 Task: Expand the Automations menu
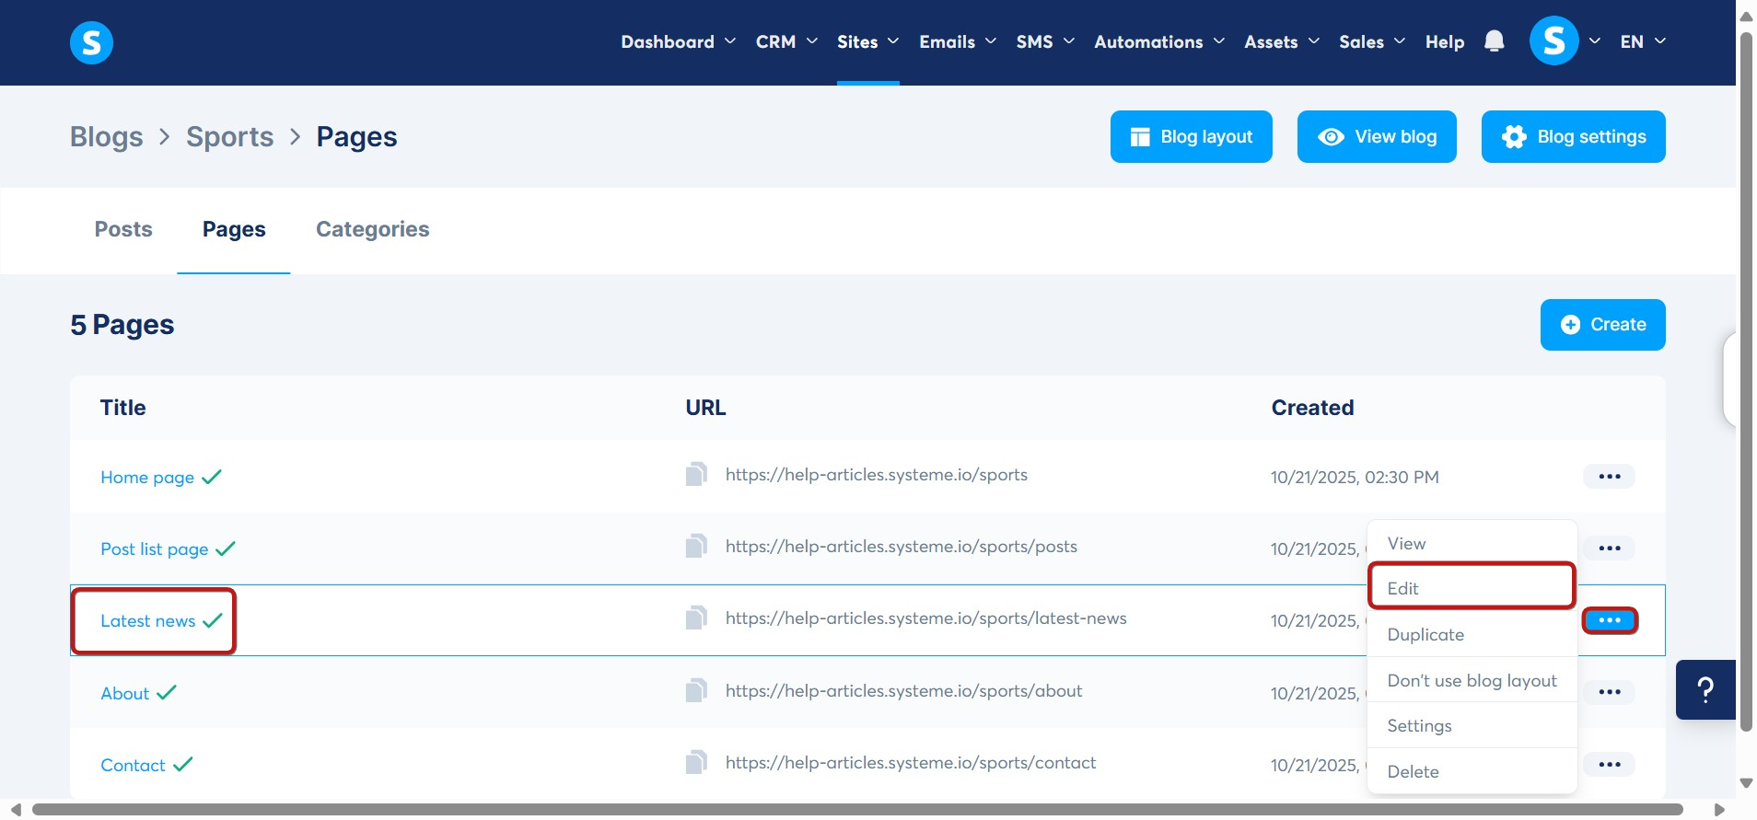pos(1159,41)
